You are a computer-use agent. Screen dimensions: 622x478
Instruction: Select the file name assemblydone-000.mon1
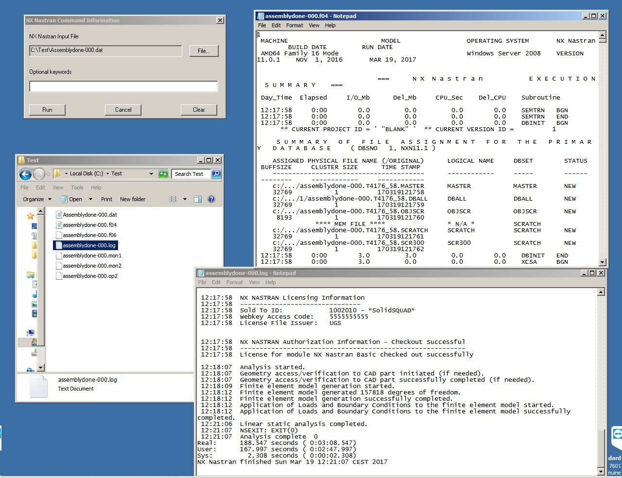pos(92,256)
